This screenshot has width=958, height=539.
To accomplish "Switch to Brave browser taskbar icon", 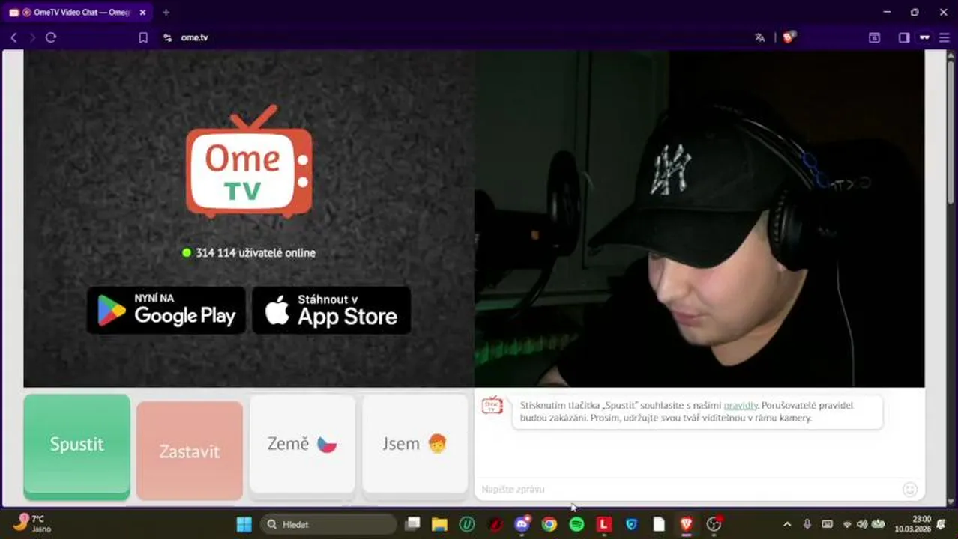I will pyautogui.click(x=686, y=524).
